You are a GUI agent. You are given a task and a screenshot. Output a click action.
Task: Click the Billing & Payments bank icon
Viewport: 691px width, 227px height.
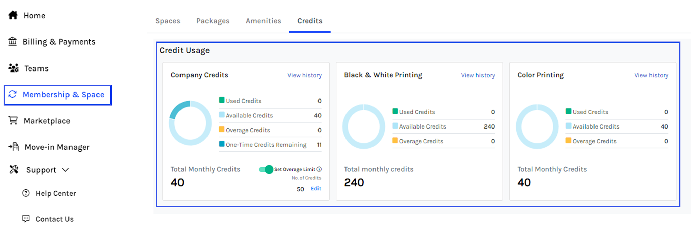(x=12, y=41)
